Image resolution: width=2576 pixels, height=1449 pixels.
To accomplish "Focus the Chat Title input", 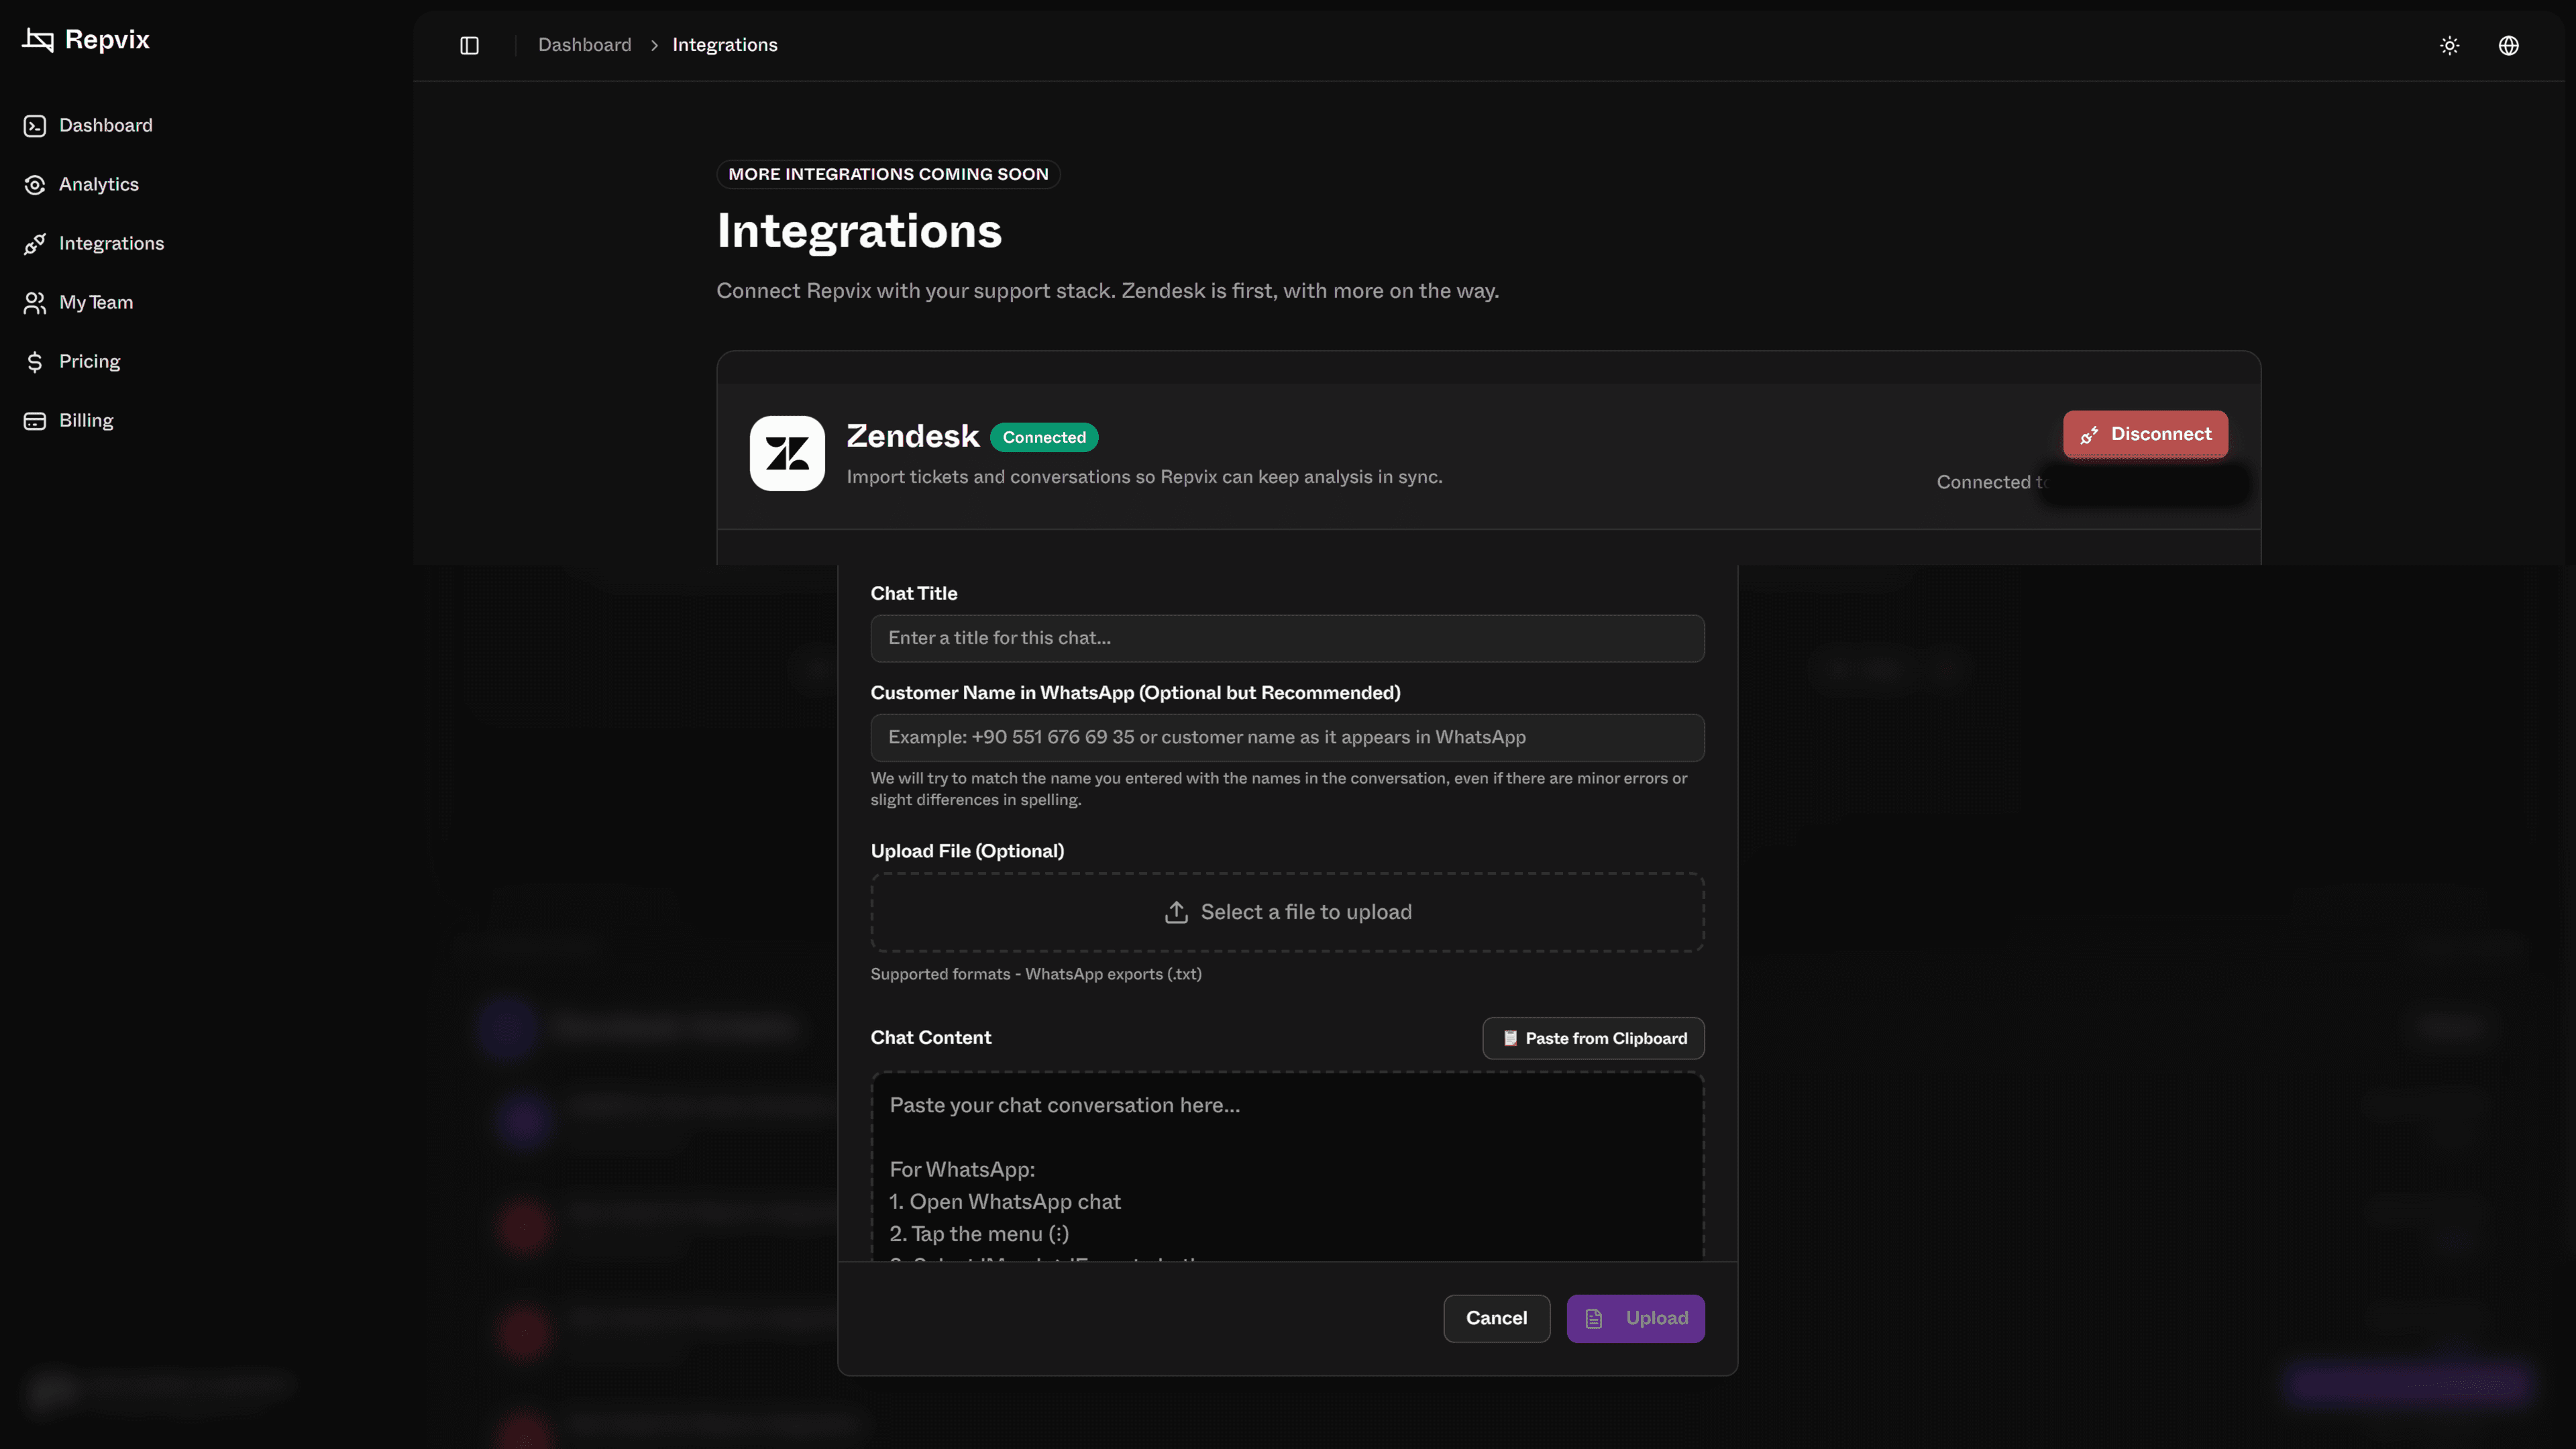I will coord(1287,638).
